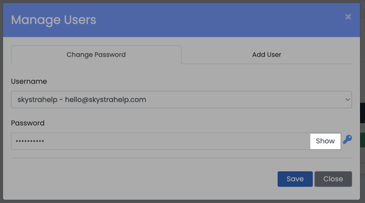The image size is (365, 203).
Task: Generate a password using the key icon
Action: pyautogui.click(x=347, y=140)
